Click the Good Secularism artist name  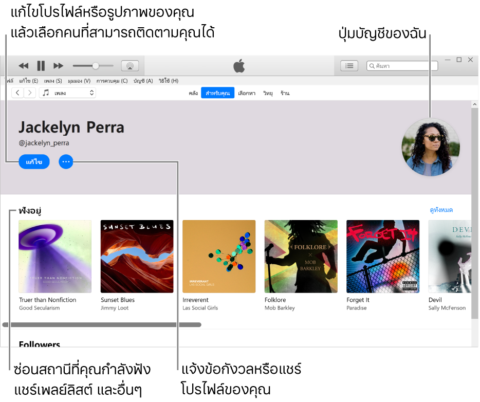pos(40,308)
